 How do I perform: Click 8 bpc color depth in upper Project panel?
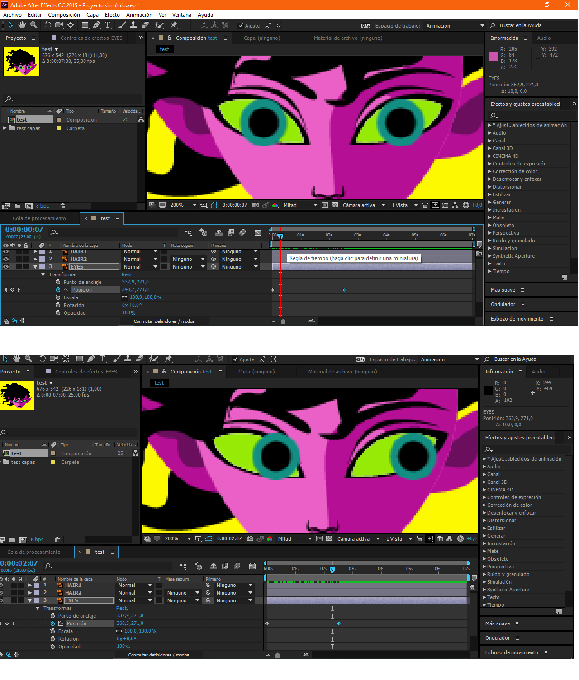point(43,206)
